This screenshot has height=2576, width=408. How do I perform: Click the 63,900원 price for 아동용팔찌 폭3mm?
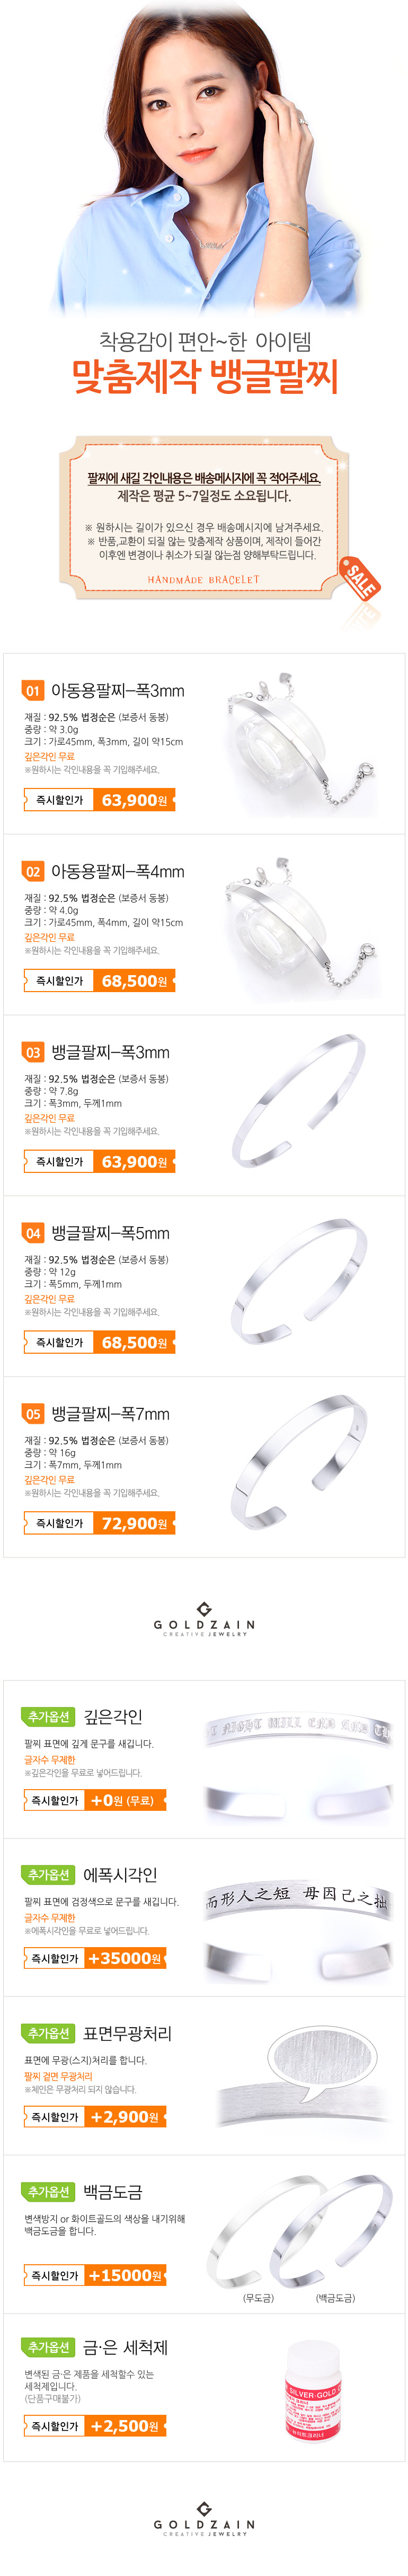[134, 800]
